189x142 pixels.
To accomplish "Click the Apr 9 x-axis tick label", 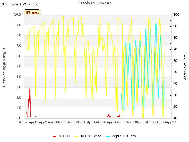I will point(43,122).
